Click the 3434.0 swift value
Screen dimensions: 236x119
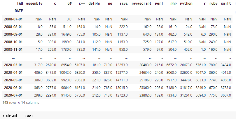tap(226, 65)
